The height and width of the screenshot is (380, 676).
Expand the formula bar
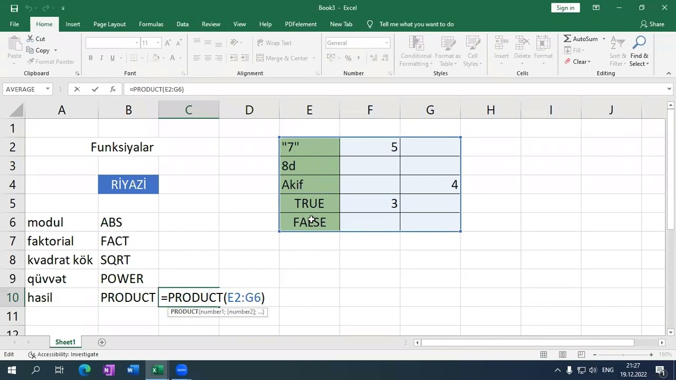[669, 89]
